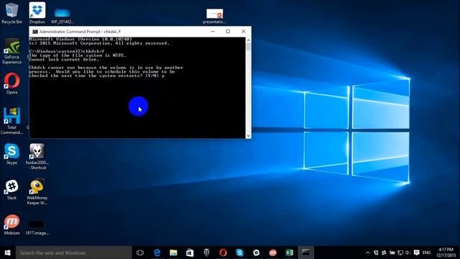Select the presentation file on desktop

point(214,16)
